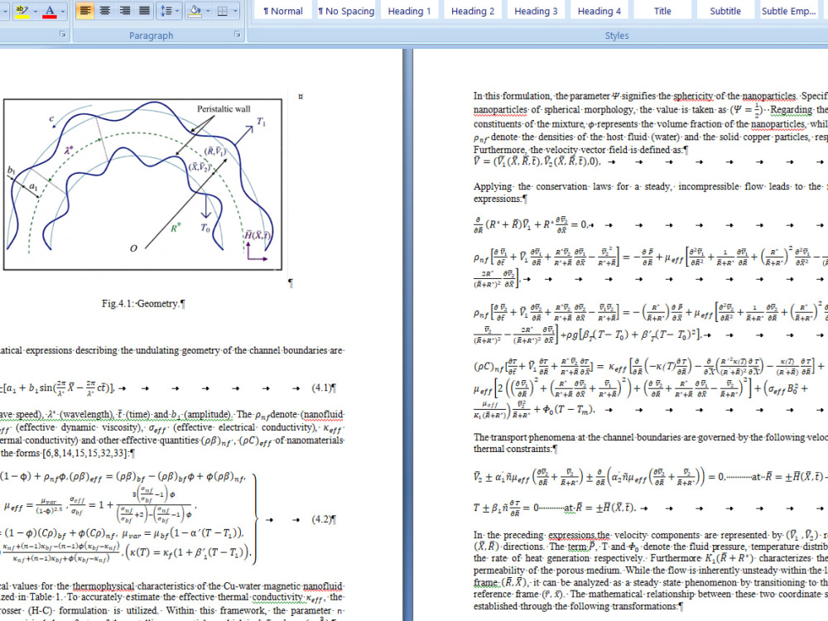Click the citation '[6,8,14,15,15,32,33]'

[x=85, y=453]
